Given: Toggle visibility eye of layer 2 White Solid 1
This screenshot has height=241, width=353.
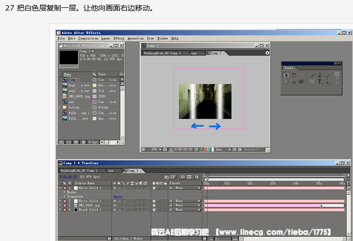Looking at the screenshot, I should pyautogui.click(x=154, y=201).
